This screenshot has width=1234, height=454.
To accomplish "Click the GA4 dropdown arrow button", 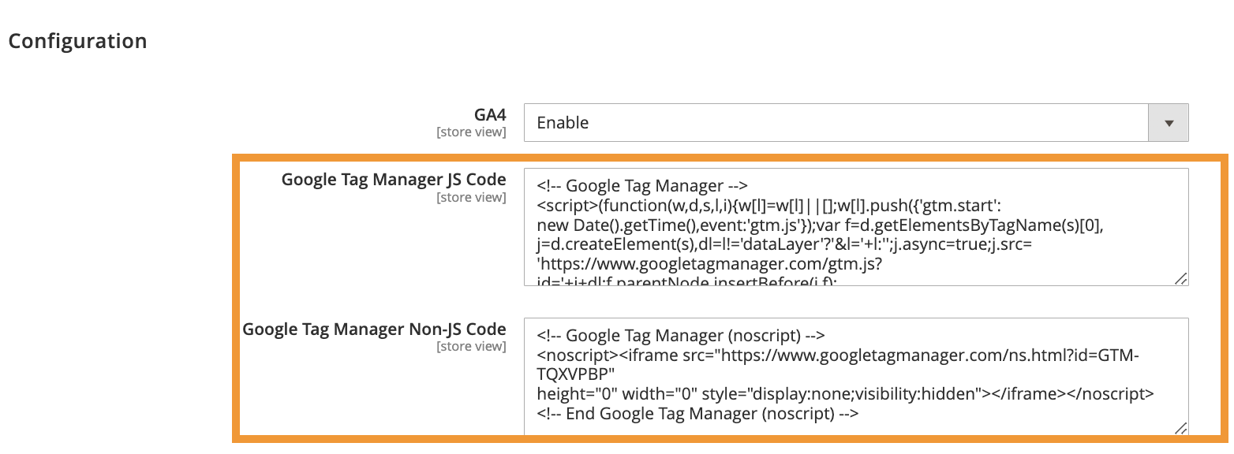I will [x=1169, y=123].
